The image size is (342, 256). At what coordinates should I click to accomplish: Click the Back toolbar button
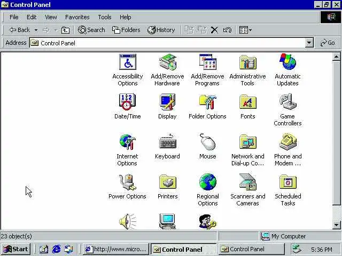pos(20,30)
